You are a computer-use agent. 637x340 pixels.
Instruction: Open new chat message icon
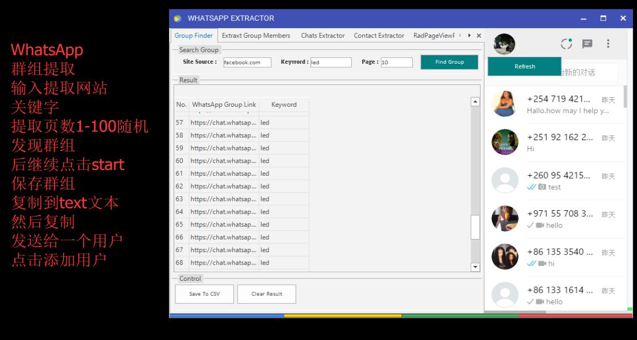coord(587,44)
